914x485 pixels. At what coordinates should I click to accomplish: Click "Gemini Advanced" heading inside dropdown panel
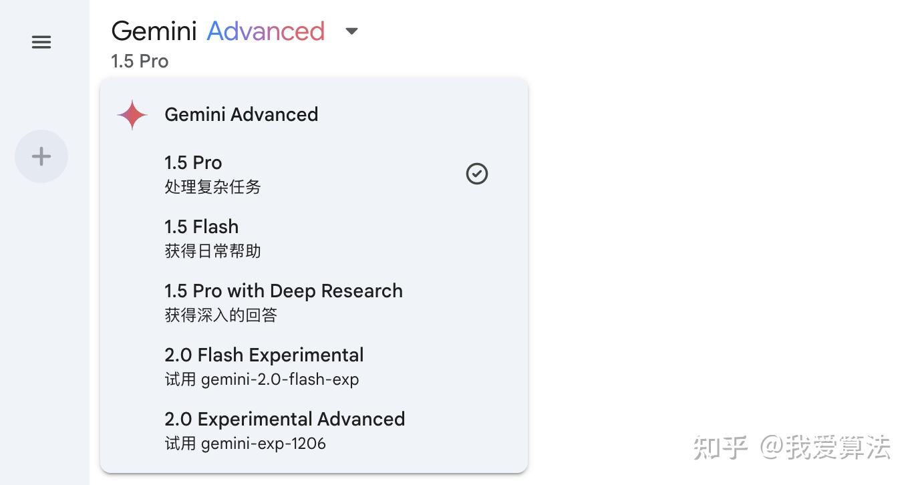click(241, 115)
